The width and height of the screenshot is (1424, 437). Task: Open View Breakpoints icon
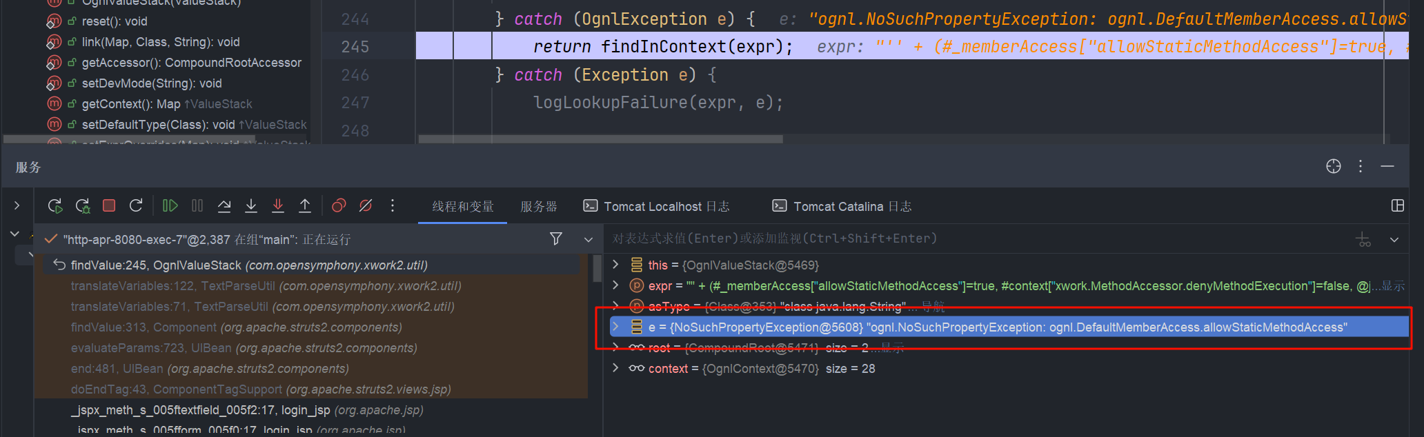point(339,205)
